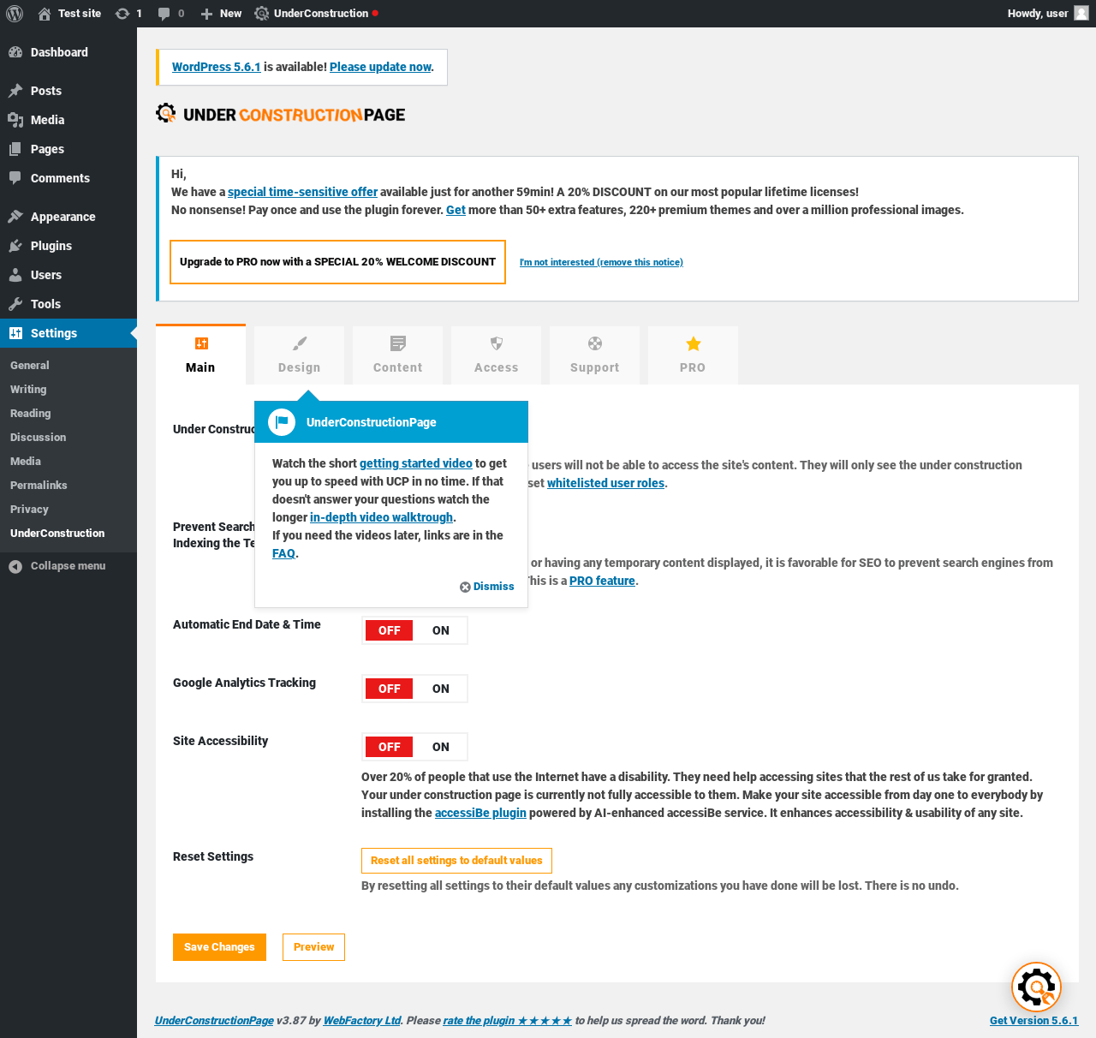Click Reset all settings to default values

[x=456, y=861]
